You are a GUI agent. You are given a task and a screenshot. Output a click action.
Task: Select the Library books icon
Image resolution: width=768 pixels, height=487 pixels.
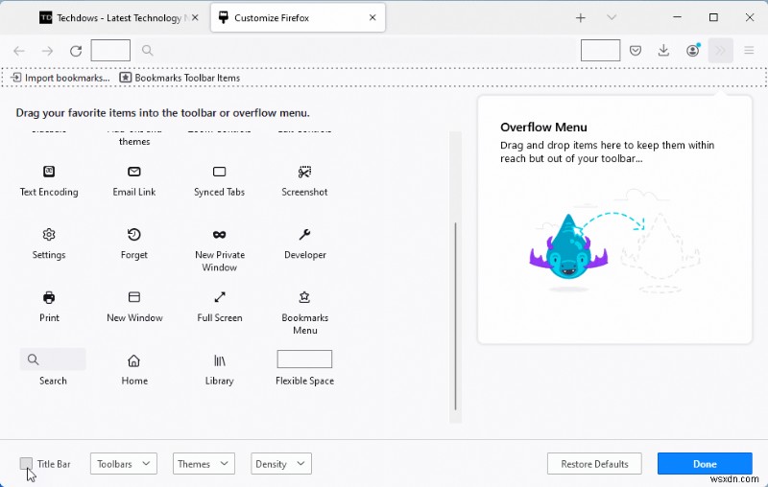(220, 360)
